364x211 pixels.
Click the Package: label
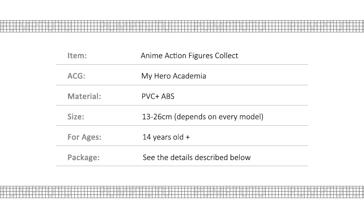tap(83, 158)
